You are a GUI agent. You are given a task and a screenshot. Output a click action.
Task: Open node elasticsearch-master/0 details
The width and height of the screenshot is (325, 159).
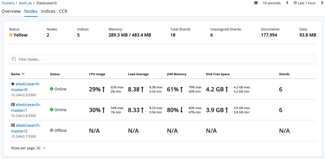25,86
